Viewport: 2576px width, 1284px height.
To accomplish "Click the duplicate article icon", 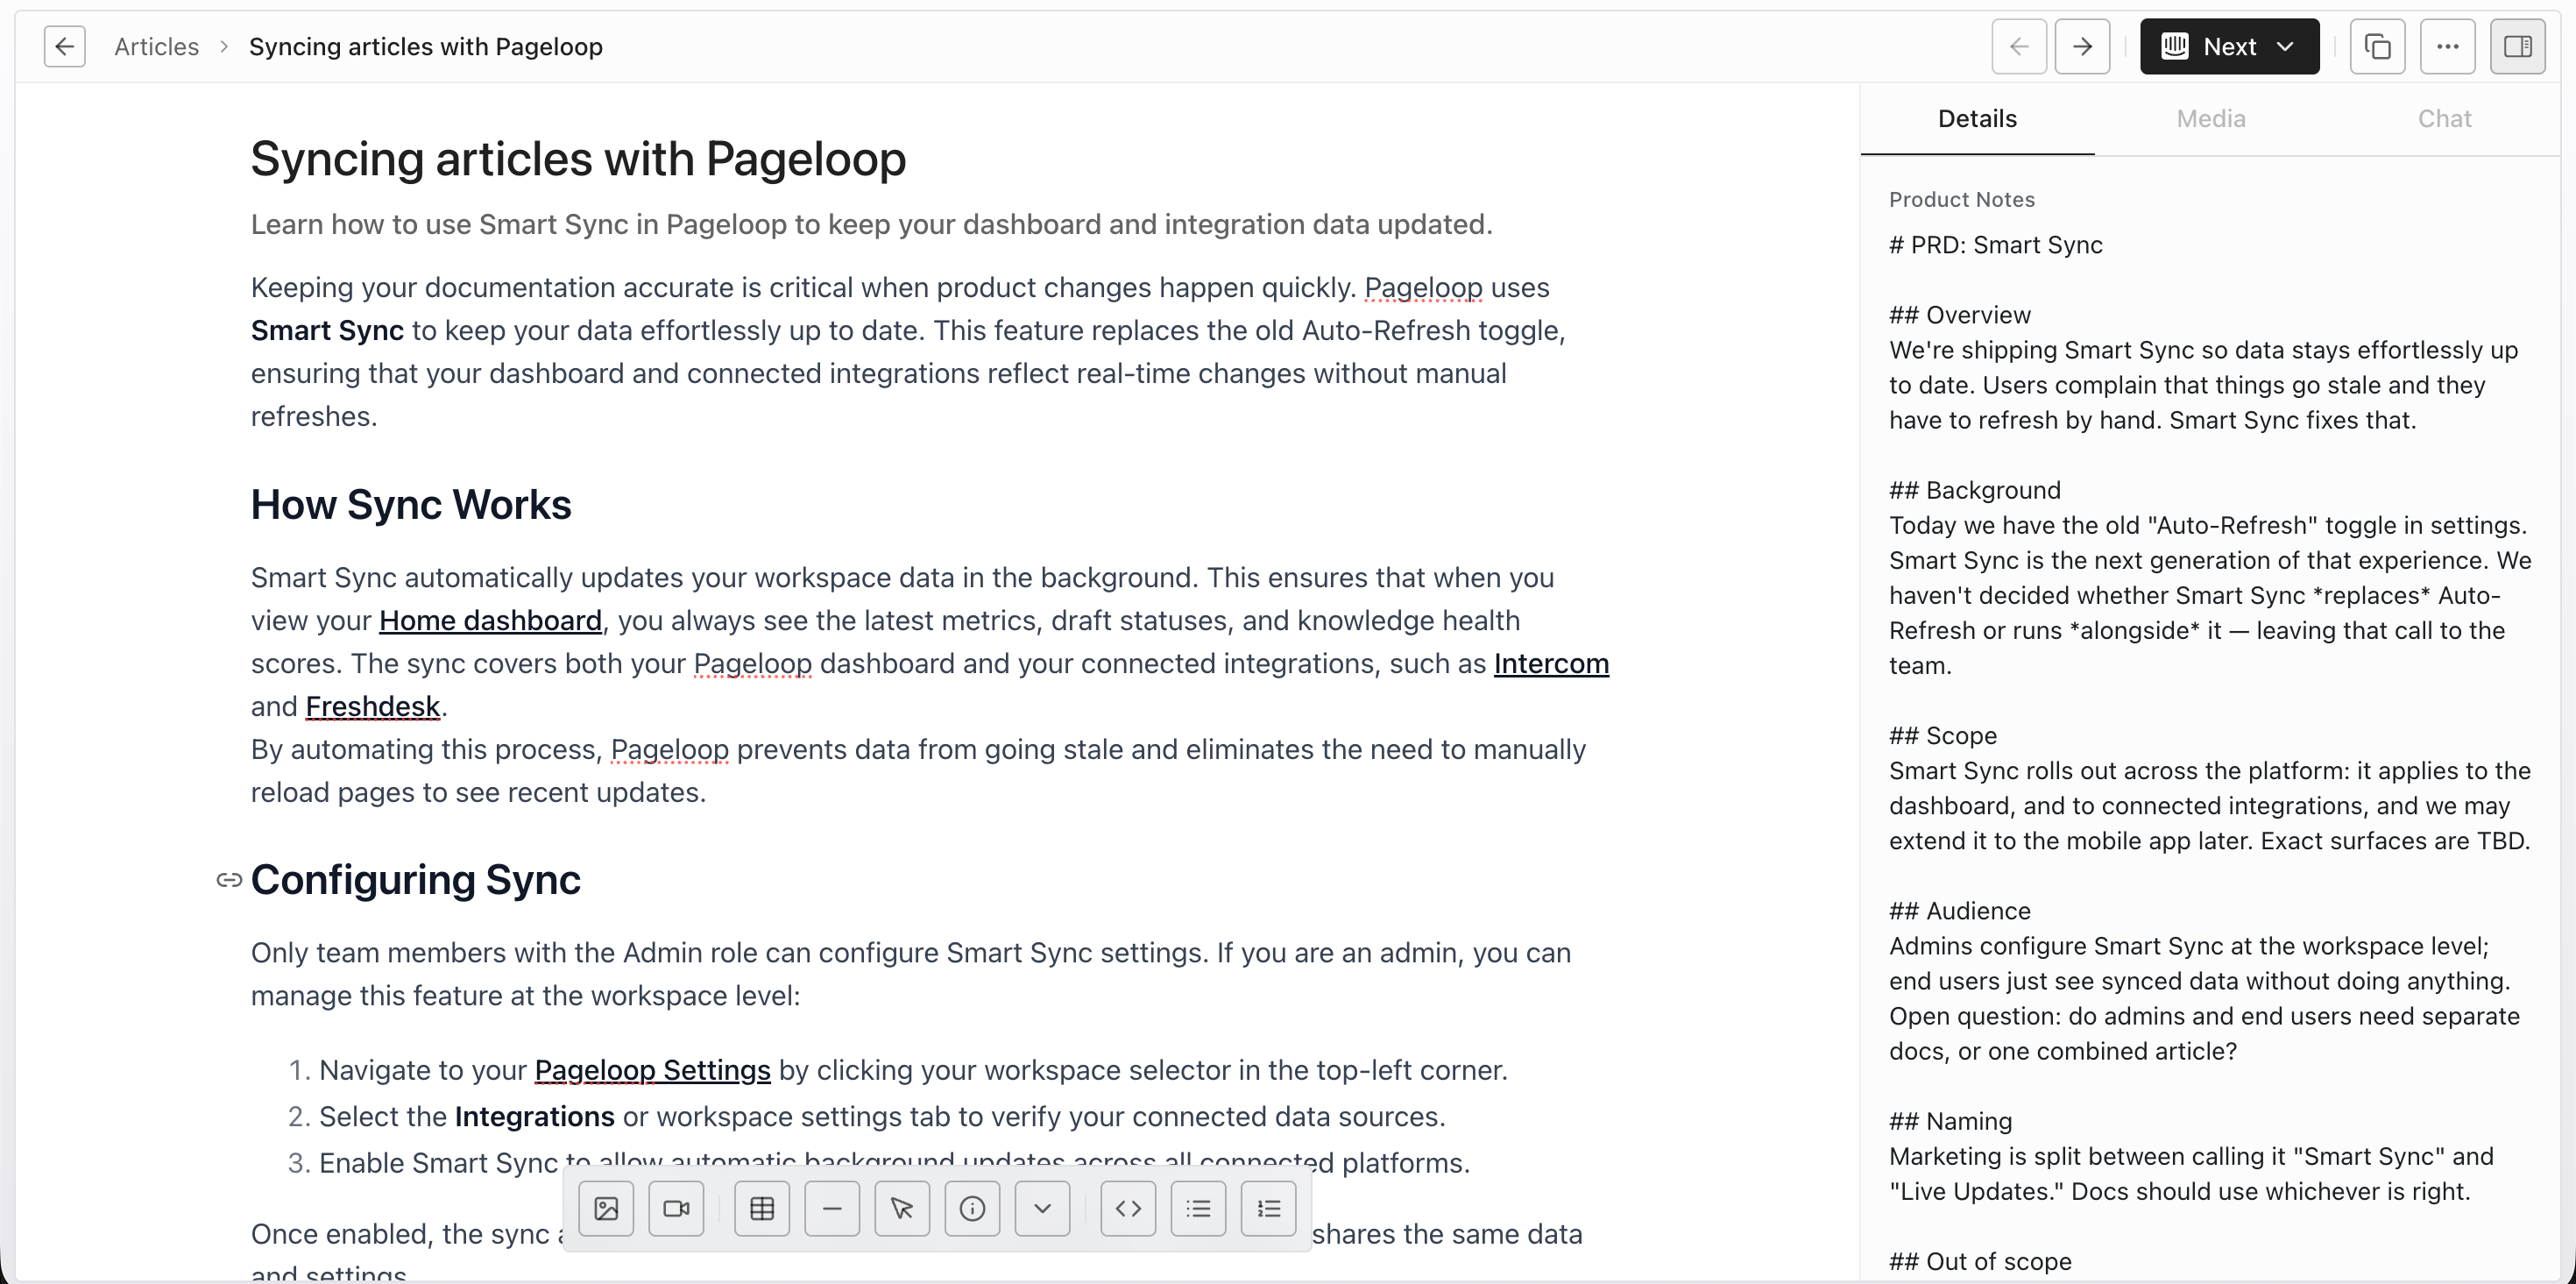I will (x=2377, y=46).
